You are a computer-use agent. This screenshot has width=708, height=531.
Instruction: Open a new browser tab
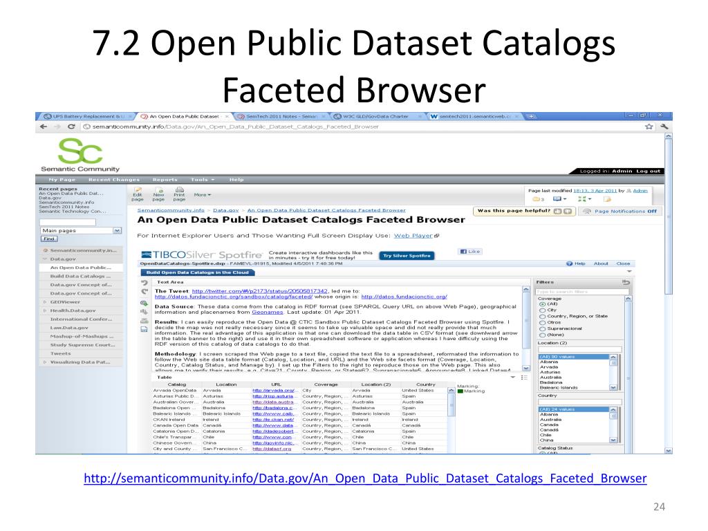(532, 116)
